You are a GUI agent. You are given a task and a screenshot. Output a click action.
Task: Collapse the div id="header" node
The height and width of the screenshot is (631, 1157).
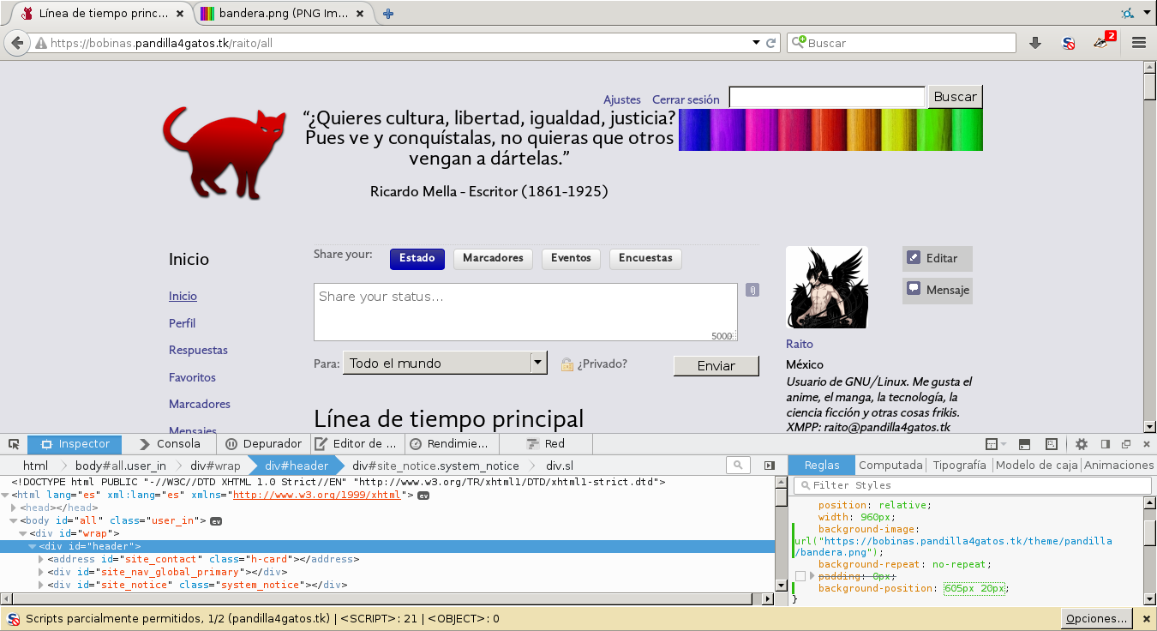pyautogui.click(x=33, y=547)
